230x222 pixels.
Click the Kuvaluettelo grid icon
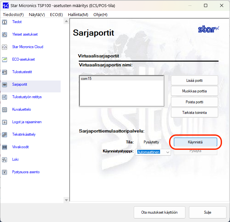[4, 110]
